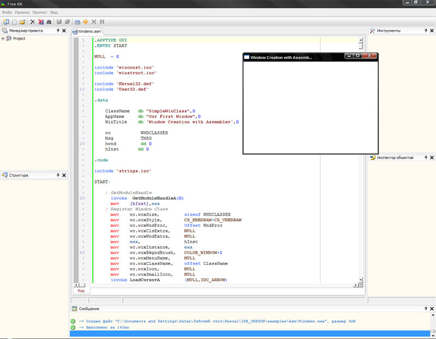Screen dimensions: 436x339
Task: Click the binoculars Find icon in toolbar
Action: [49, 22]
